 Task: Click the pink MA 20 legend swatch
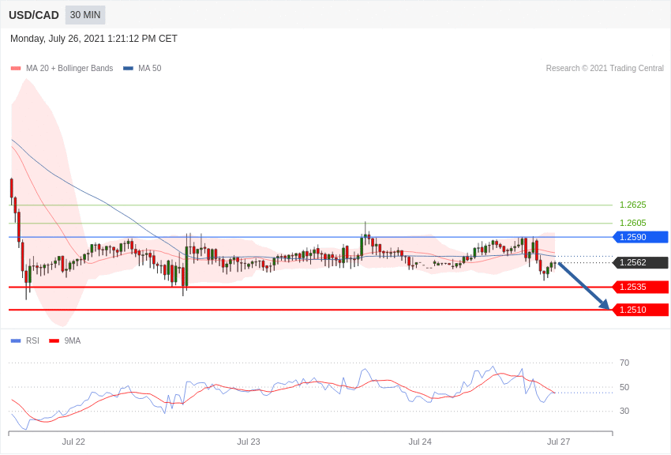[x=16, y=68]
